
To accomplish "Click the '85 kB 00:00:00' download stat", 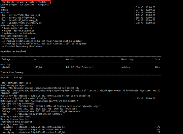I will [x=146, y=99].
